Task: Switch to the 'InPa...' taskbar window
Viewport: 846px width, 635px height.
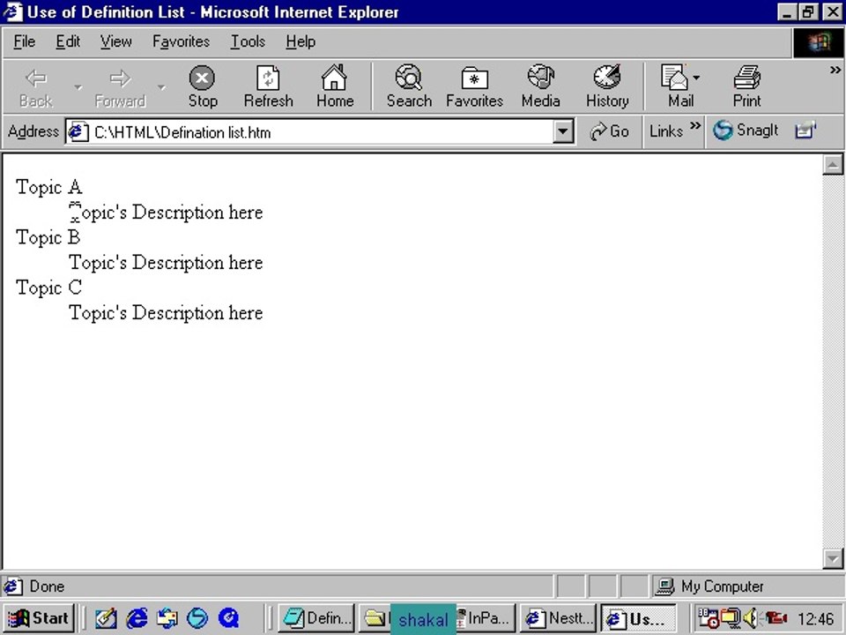Action: 486,618
